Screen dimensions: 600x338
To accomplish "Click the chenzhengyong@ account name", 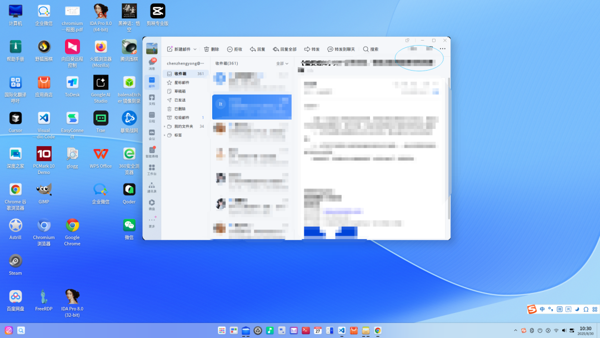I will [x=185, y=63].
